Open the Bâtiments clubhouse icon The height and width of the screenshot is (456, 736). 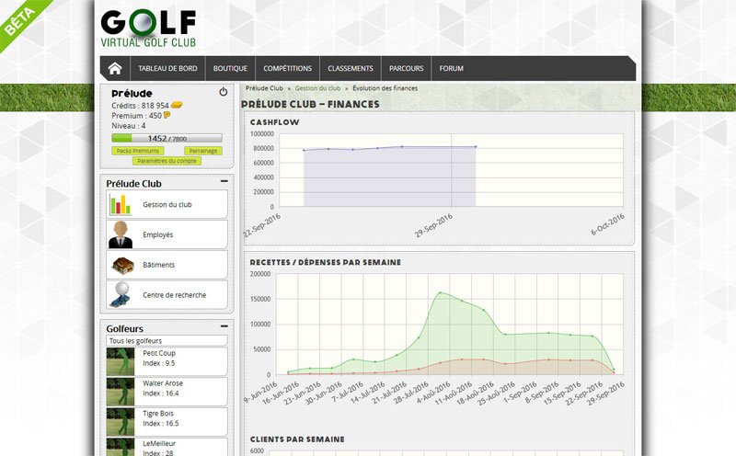tap(123, 266)
